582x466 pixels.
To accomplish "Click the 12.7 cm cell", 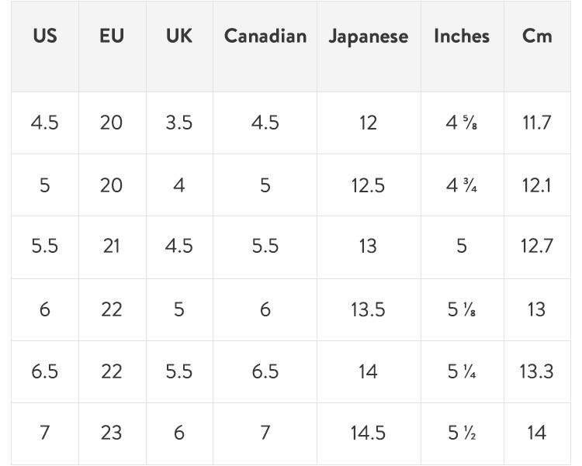I will (536, 247).
